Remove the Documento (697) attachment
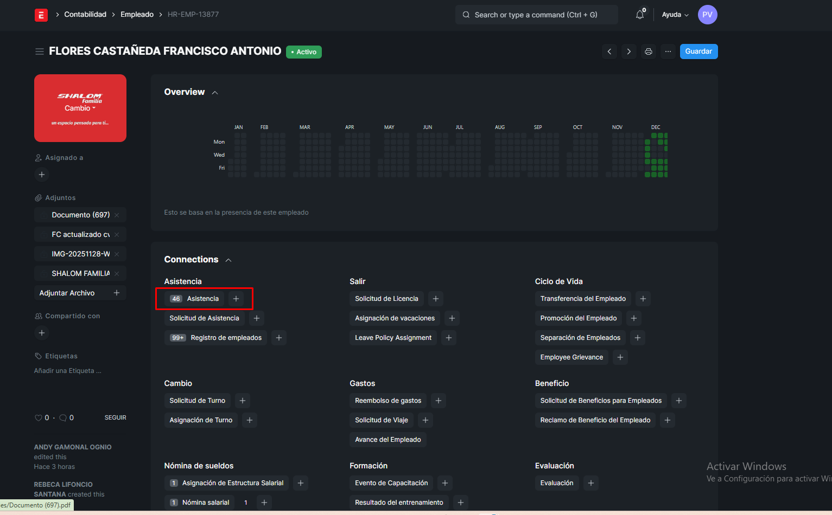Image resolution: width=832 pixels, height=515 pixels. point(117,215)
